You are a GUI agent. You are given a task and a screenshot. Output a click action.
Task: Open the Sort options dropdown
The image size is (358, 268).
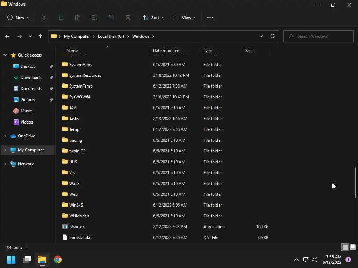point(153,17)
